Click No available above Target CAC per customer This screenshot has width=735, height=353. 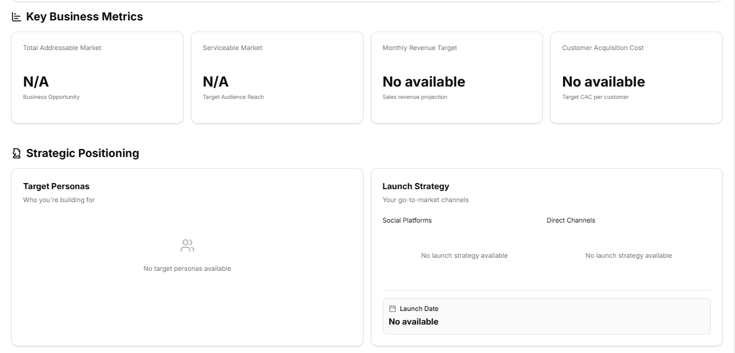click(x=603, y=82)
